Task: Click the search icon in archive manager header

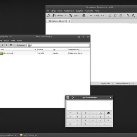Action: pos(83,37)
